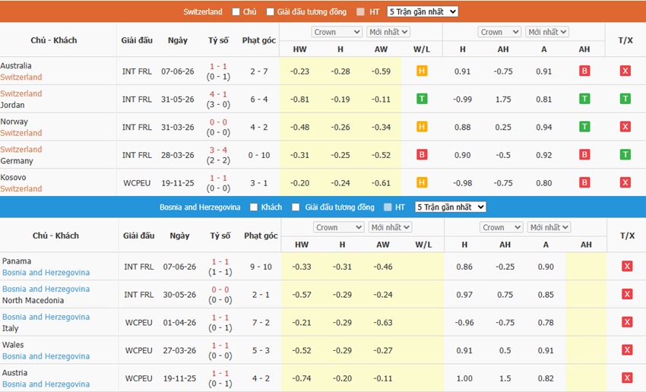Open Norway team link
Screen dimensions: 646x392
pyautogui.click(x=14, y=122)
